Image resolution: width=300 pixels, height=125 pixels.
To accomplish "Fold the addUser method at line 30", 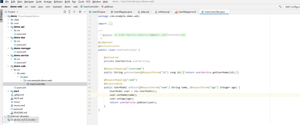I will click(x=97, y=87).
